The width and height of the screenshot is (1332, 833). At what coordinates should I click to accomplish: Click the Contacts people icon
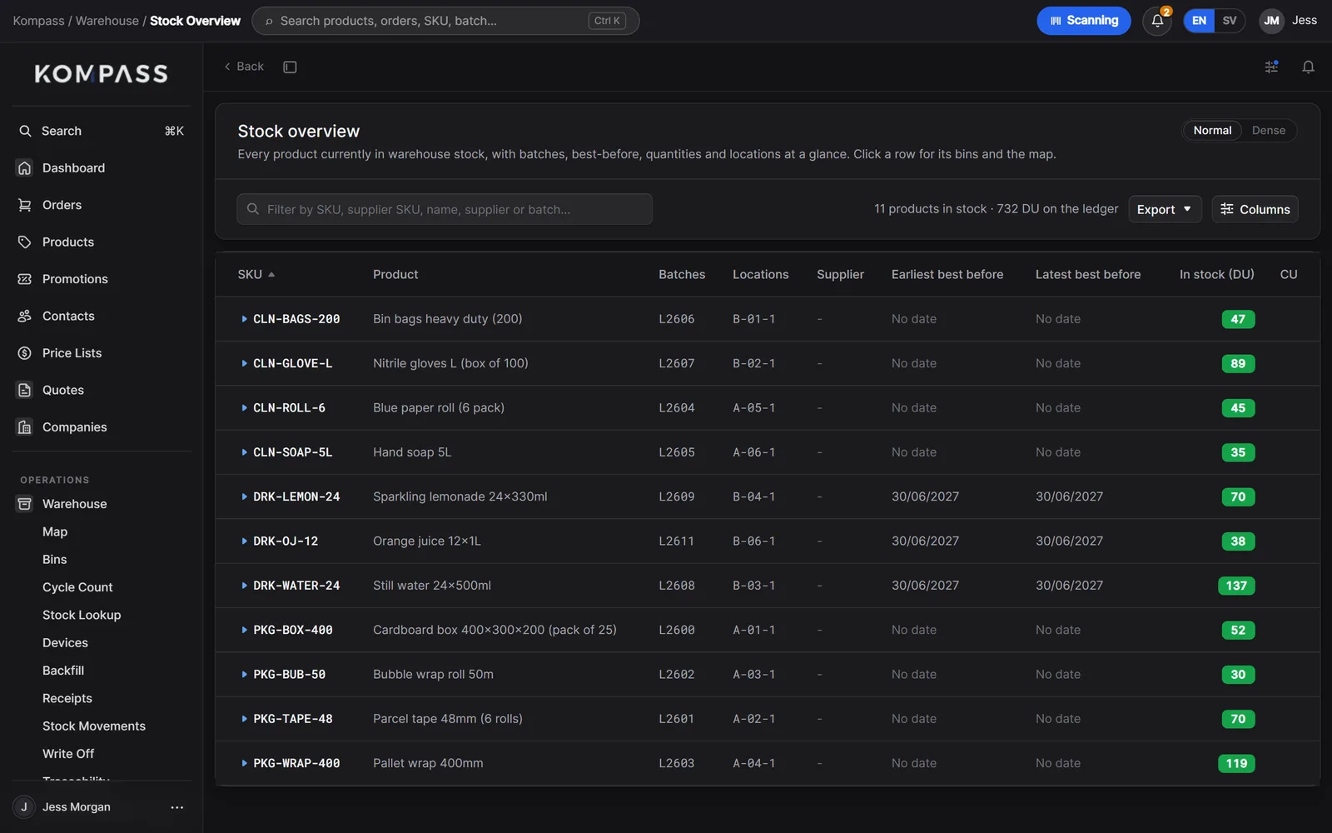click(x=25, y=316)
